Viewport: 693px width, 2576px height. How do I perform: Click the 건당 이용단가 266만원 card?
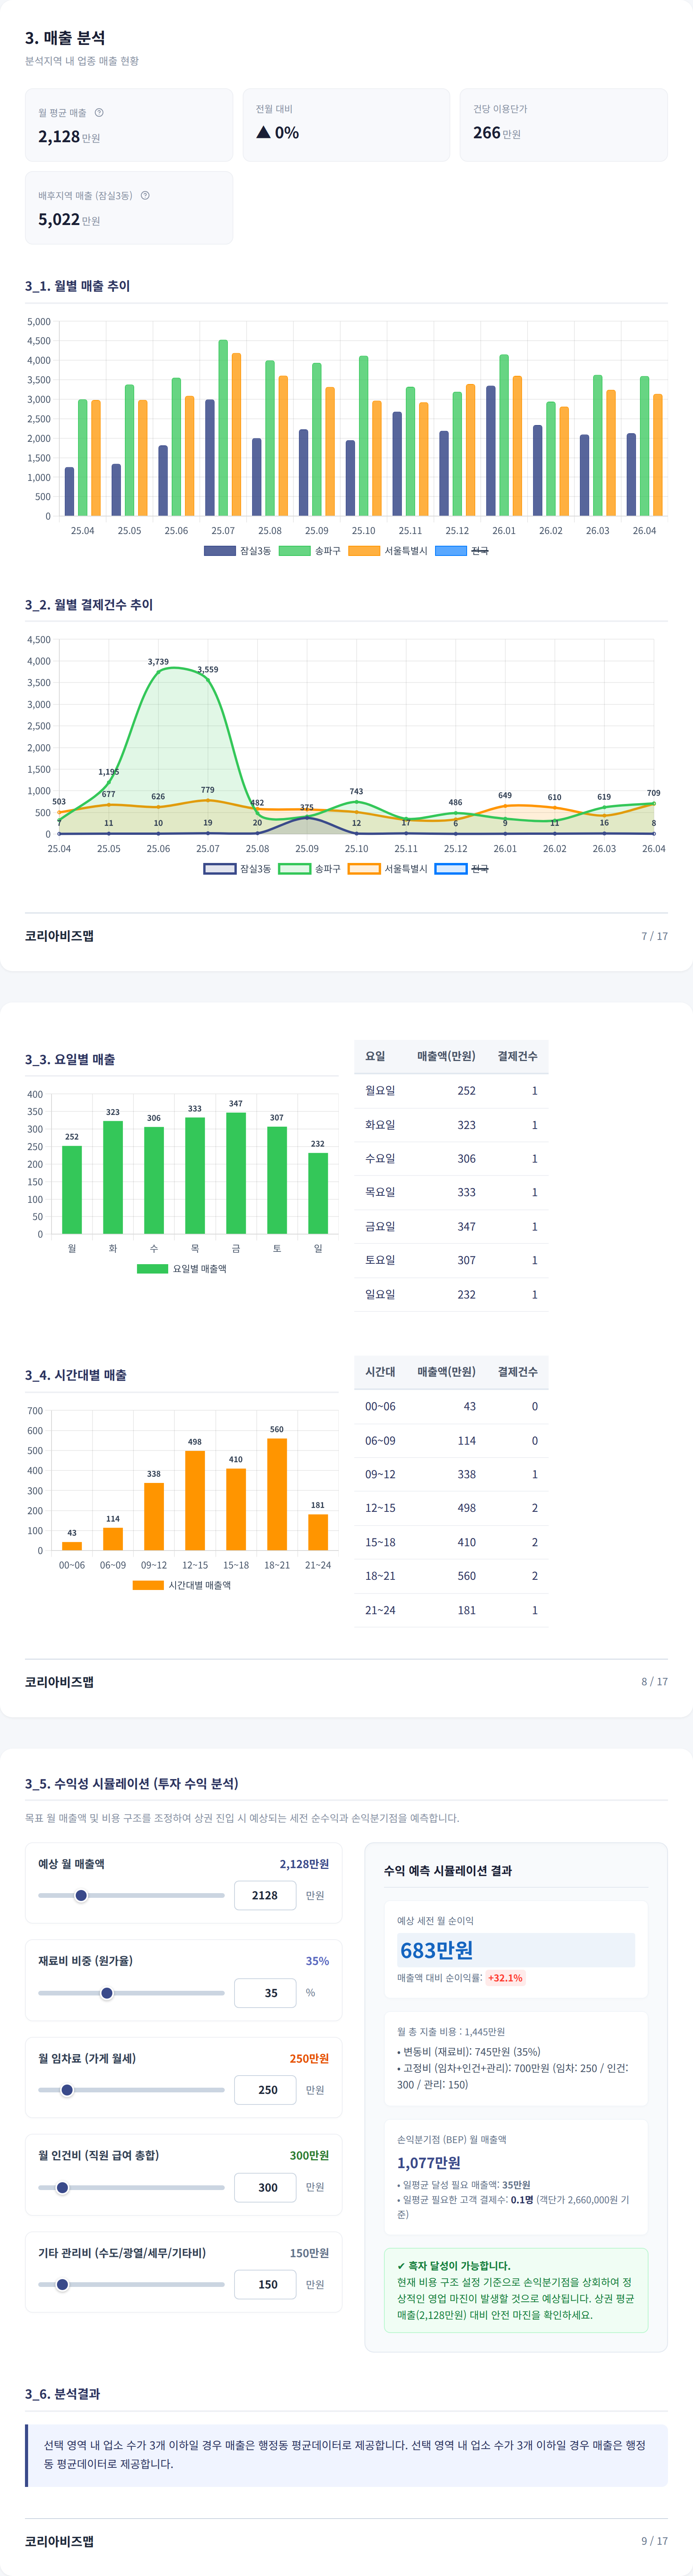coord(563,125)
